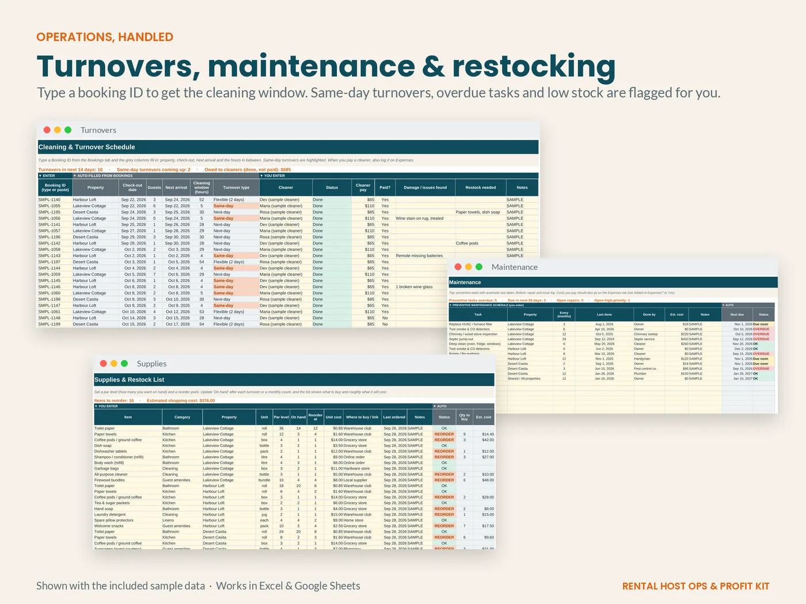Select the 'Supplies & Restock List' title bar
This screenshot has width=806, height=604.
point(294,380)
